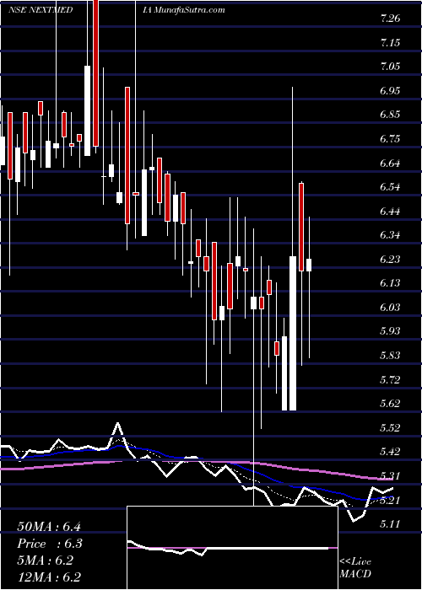Click the 5.72 price axis label
This screenshot has height=590, width=422.
pos(390,379)
